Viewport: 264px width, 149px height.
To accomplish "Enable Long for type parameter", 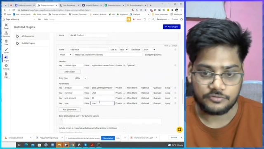I will [x=172, y=103].
